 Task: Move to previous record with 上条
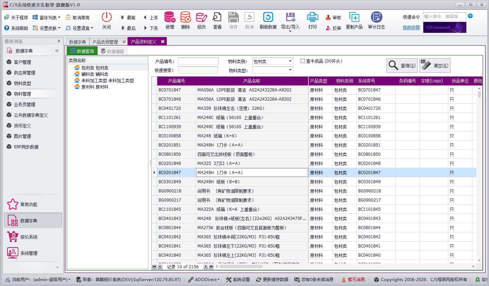tap(151, 18)
